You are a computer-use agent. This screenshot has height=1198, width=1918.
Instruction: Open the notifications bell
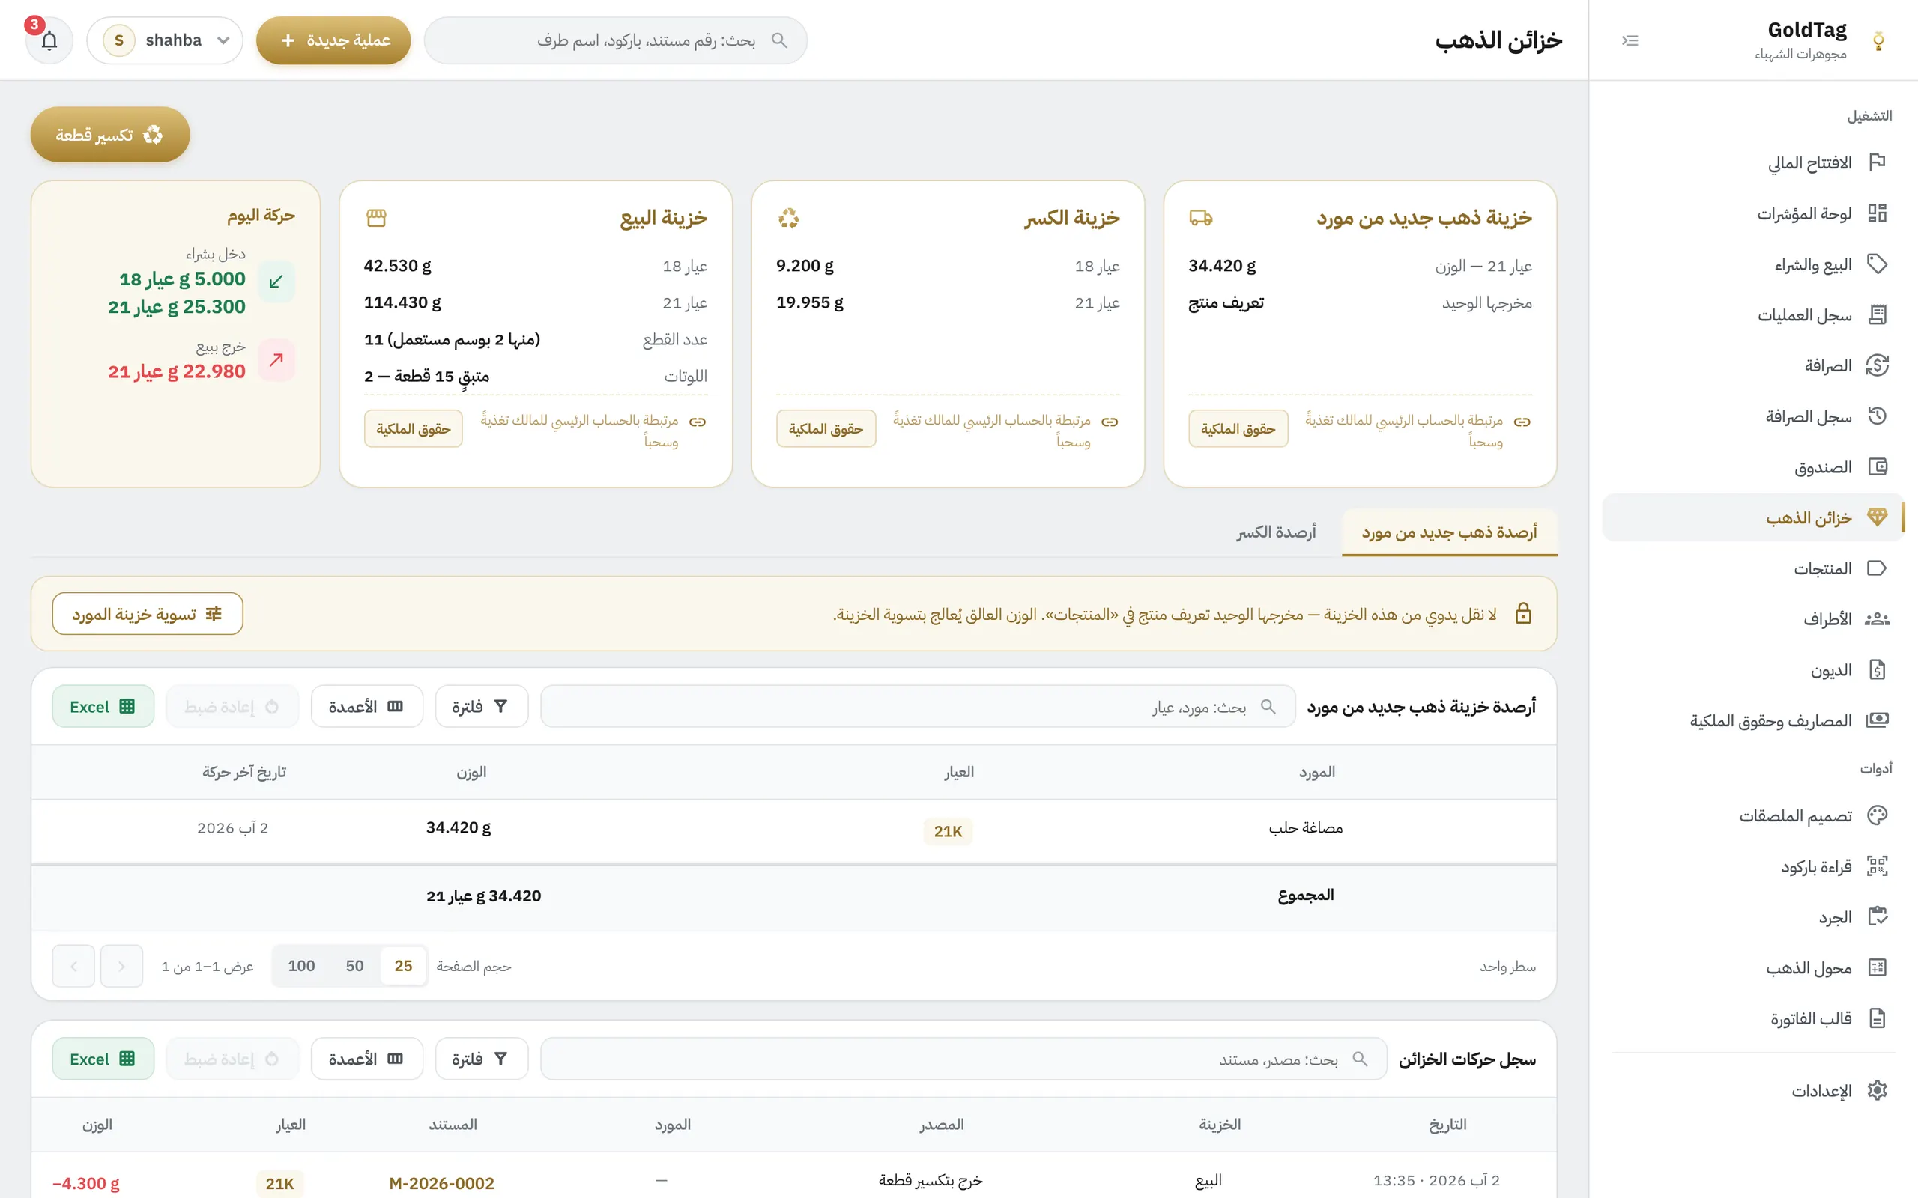[x=49, y=40]
